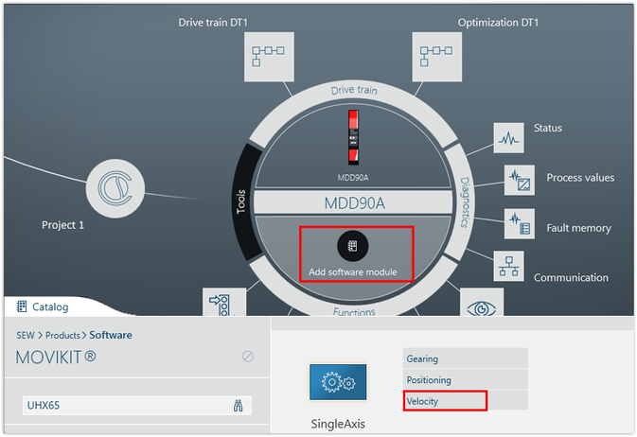Viewport: 637px width, 437px height.
Task: Click the crossed-circle icon next to MOVIKIT
Action: click(x=248, y=357)
